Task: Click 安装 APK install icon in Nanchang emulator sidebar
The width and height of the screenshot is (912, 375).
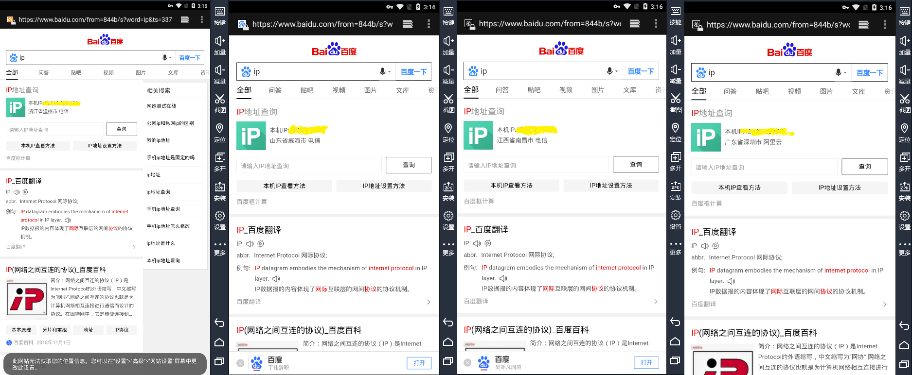Action: [x=676, y=186]
